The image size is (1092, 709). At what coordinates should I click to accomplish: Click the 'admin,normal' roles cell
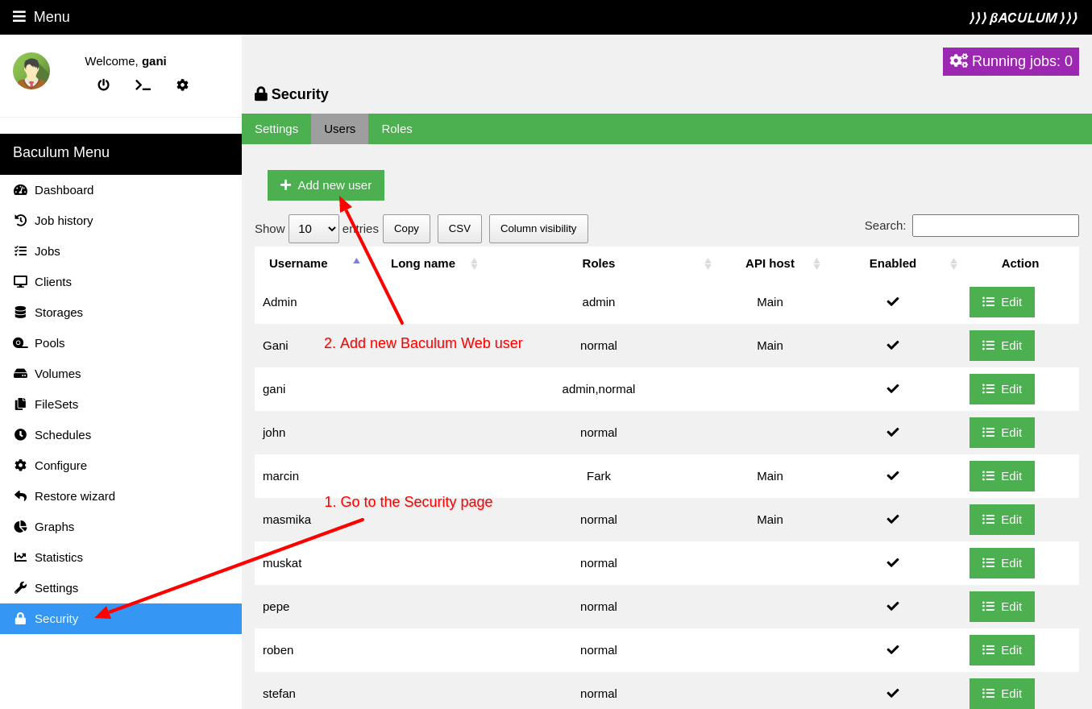point(599,389)
